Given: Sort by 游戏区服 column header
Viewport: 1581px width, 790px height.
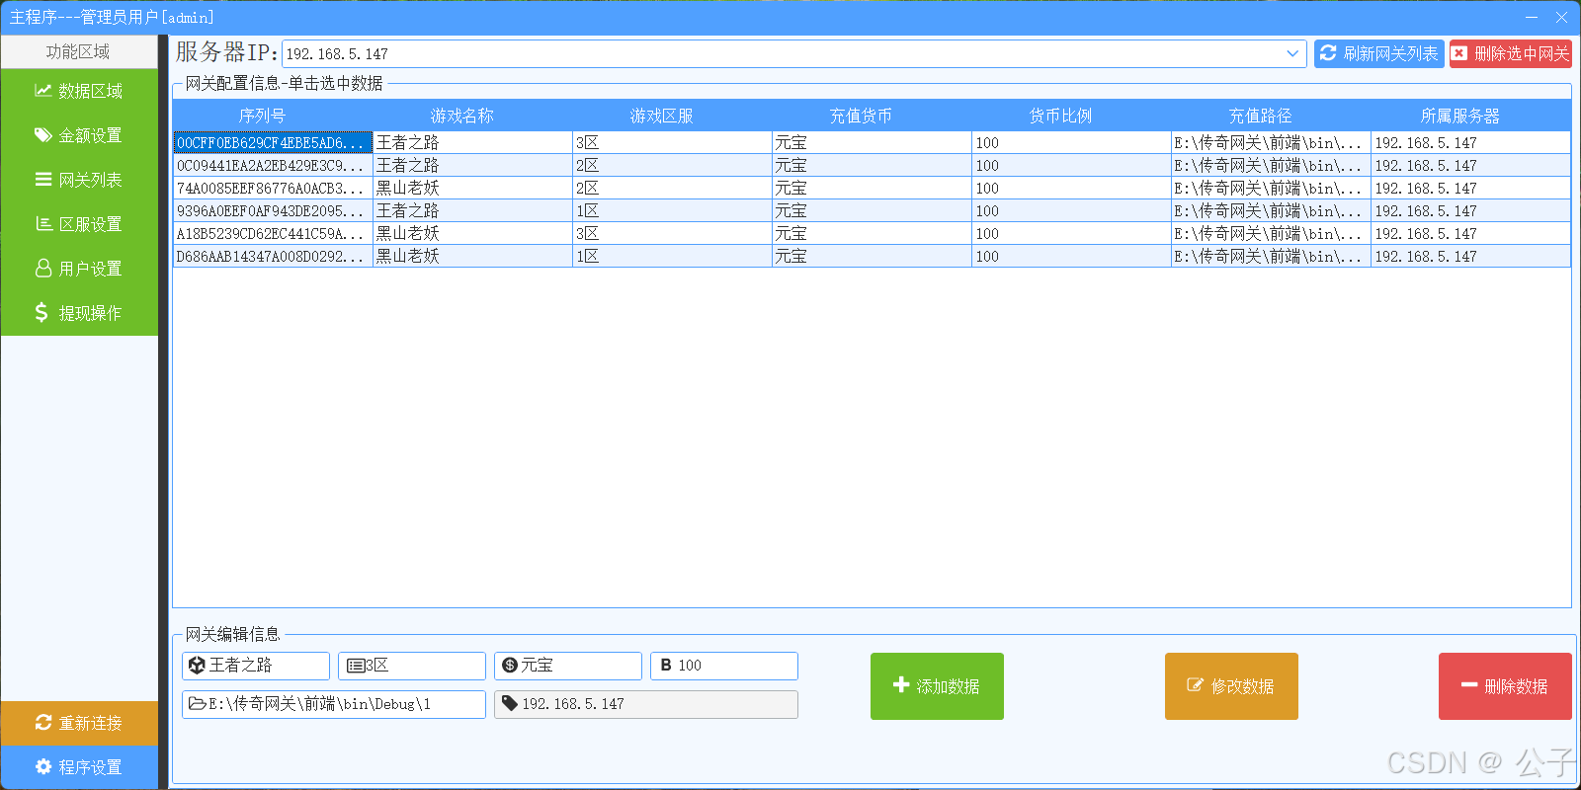Looking at the screenshot, I should pos(662,116).
